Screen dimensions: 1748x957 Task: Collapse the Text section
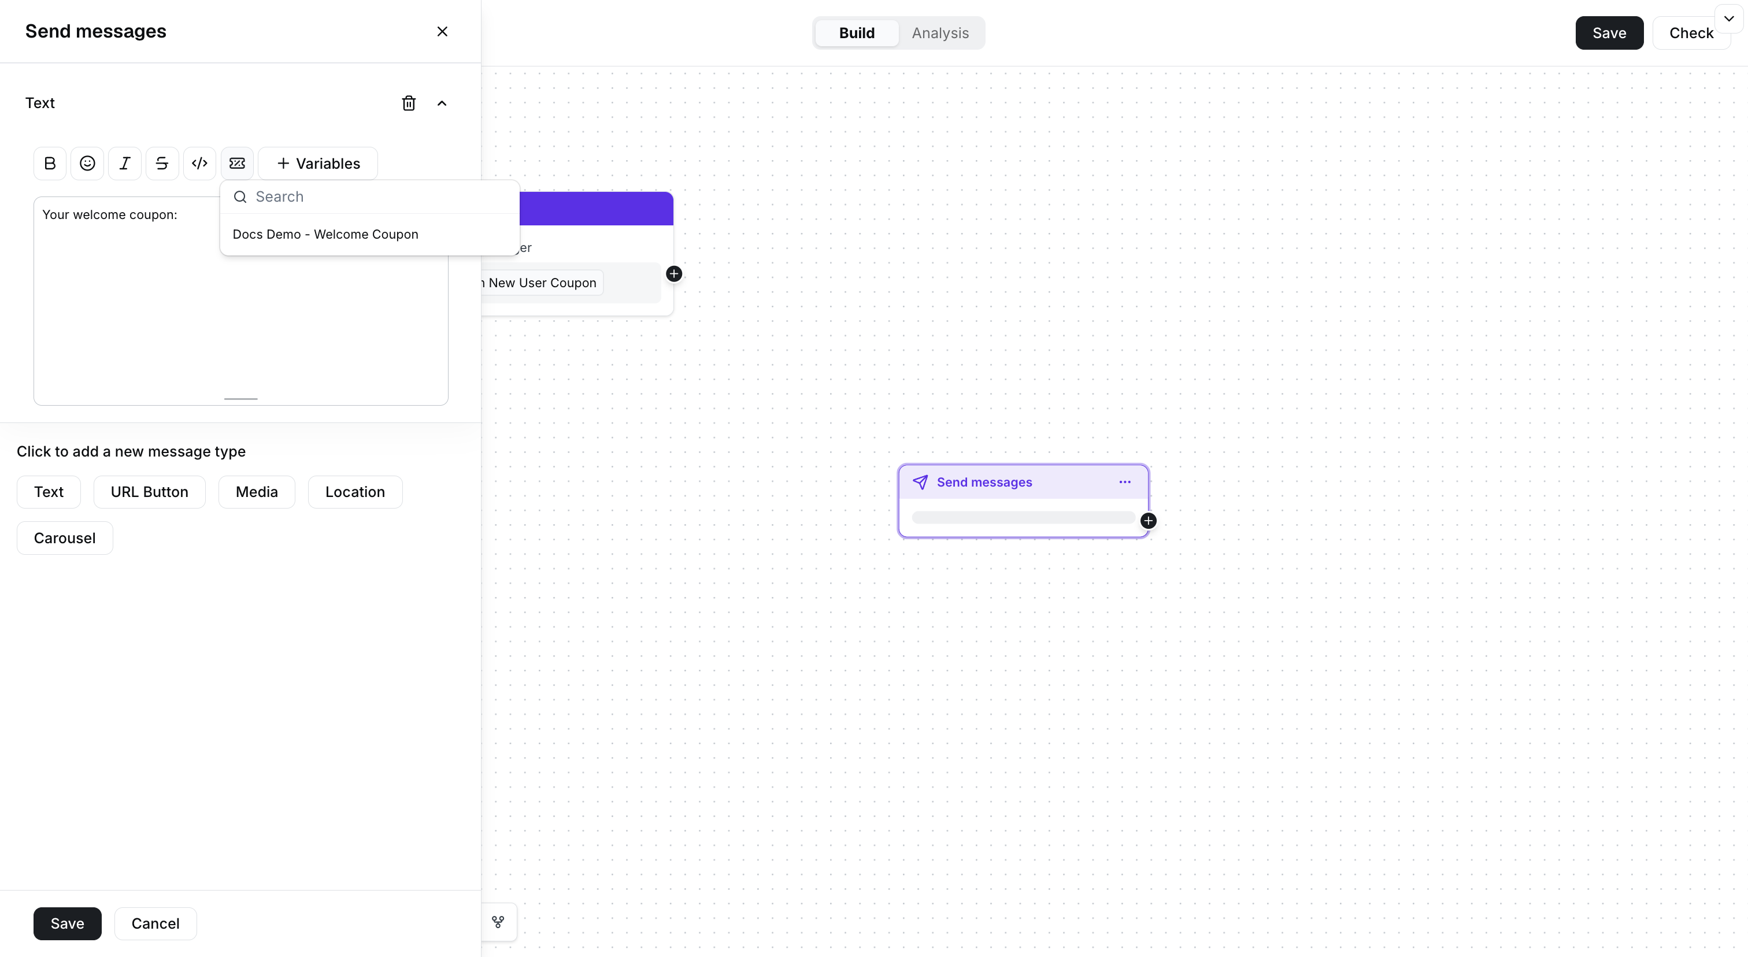(442, 103)
